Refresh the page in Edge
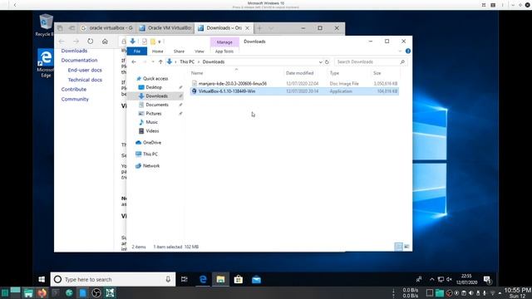The image size is (532, 299). click(x=91, y=42)
